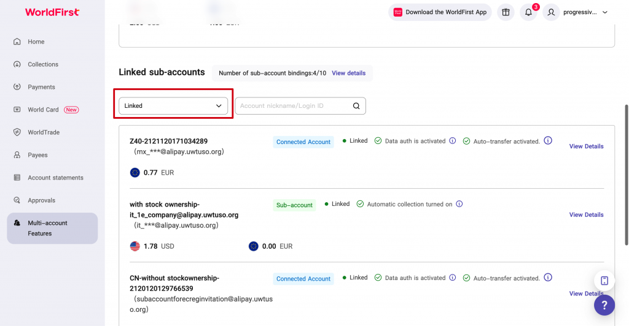
Task: Open the help question mark button
Action: pyautogui.click(x=604, y=305)
